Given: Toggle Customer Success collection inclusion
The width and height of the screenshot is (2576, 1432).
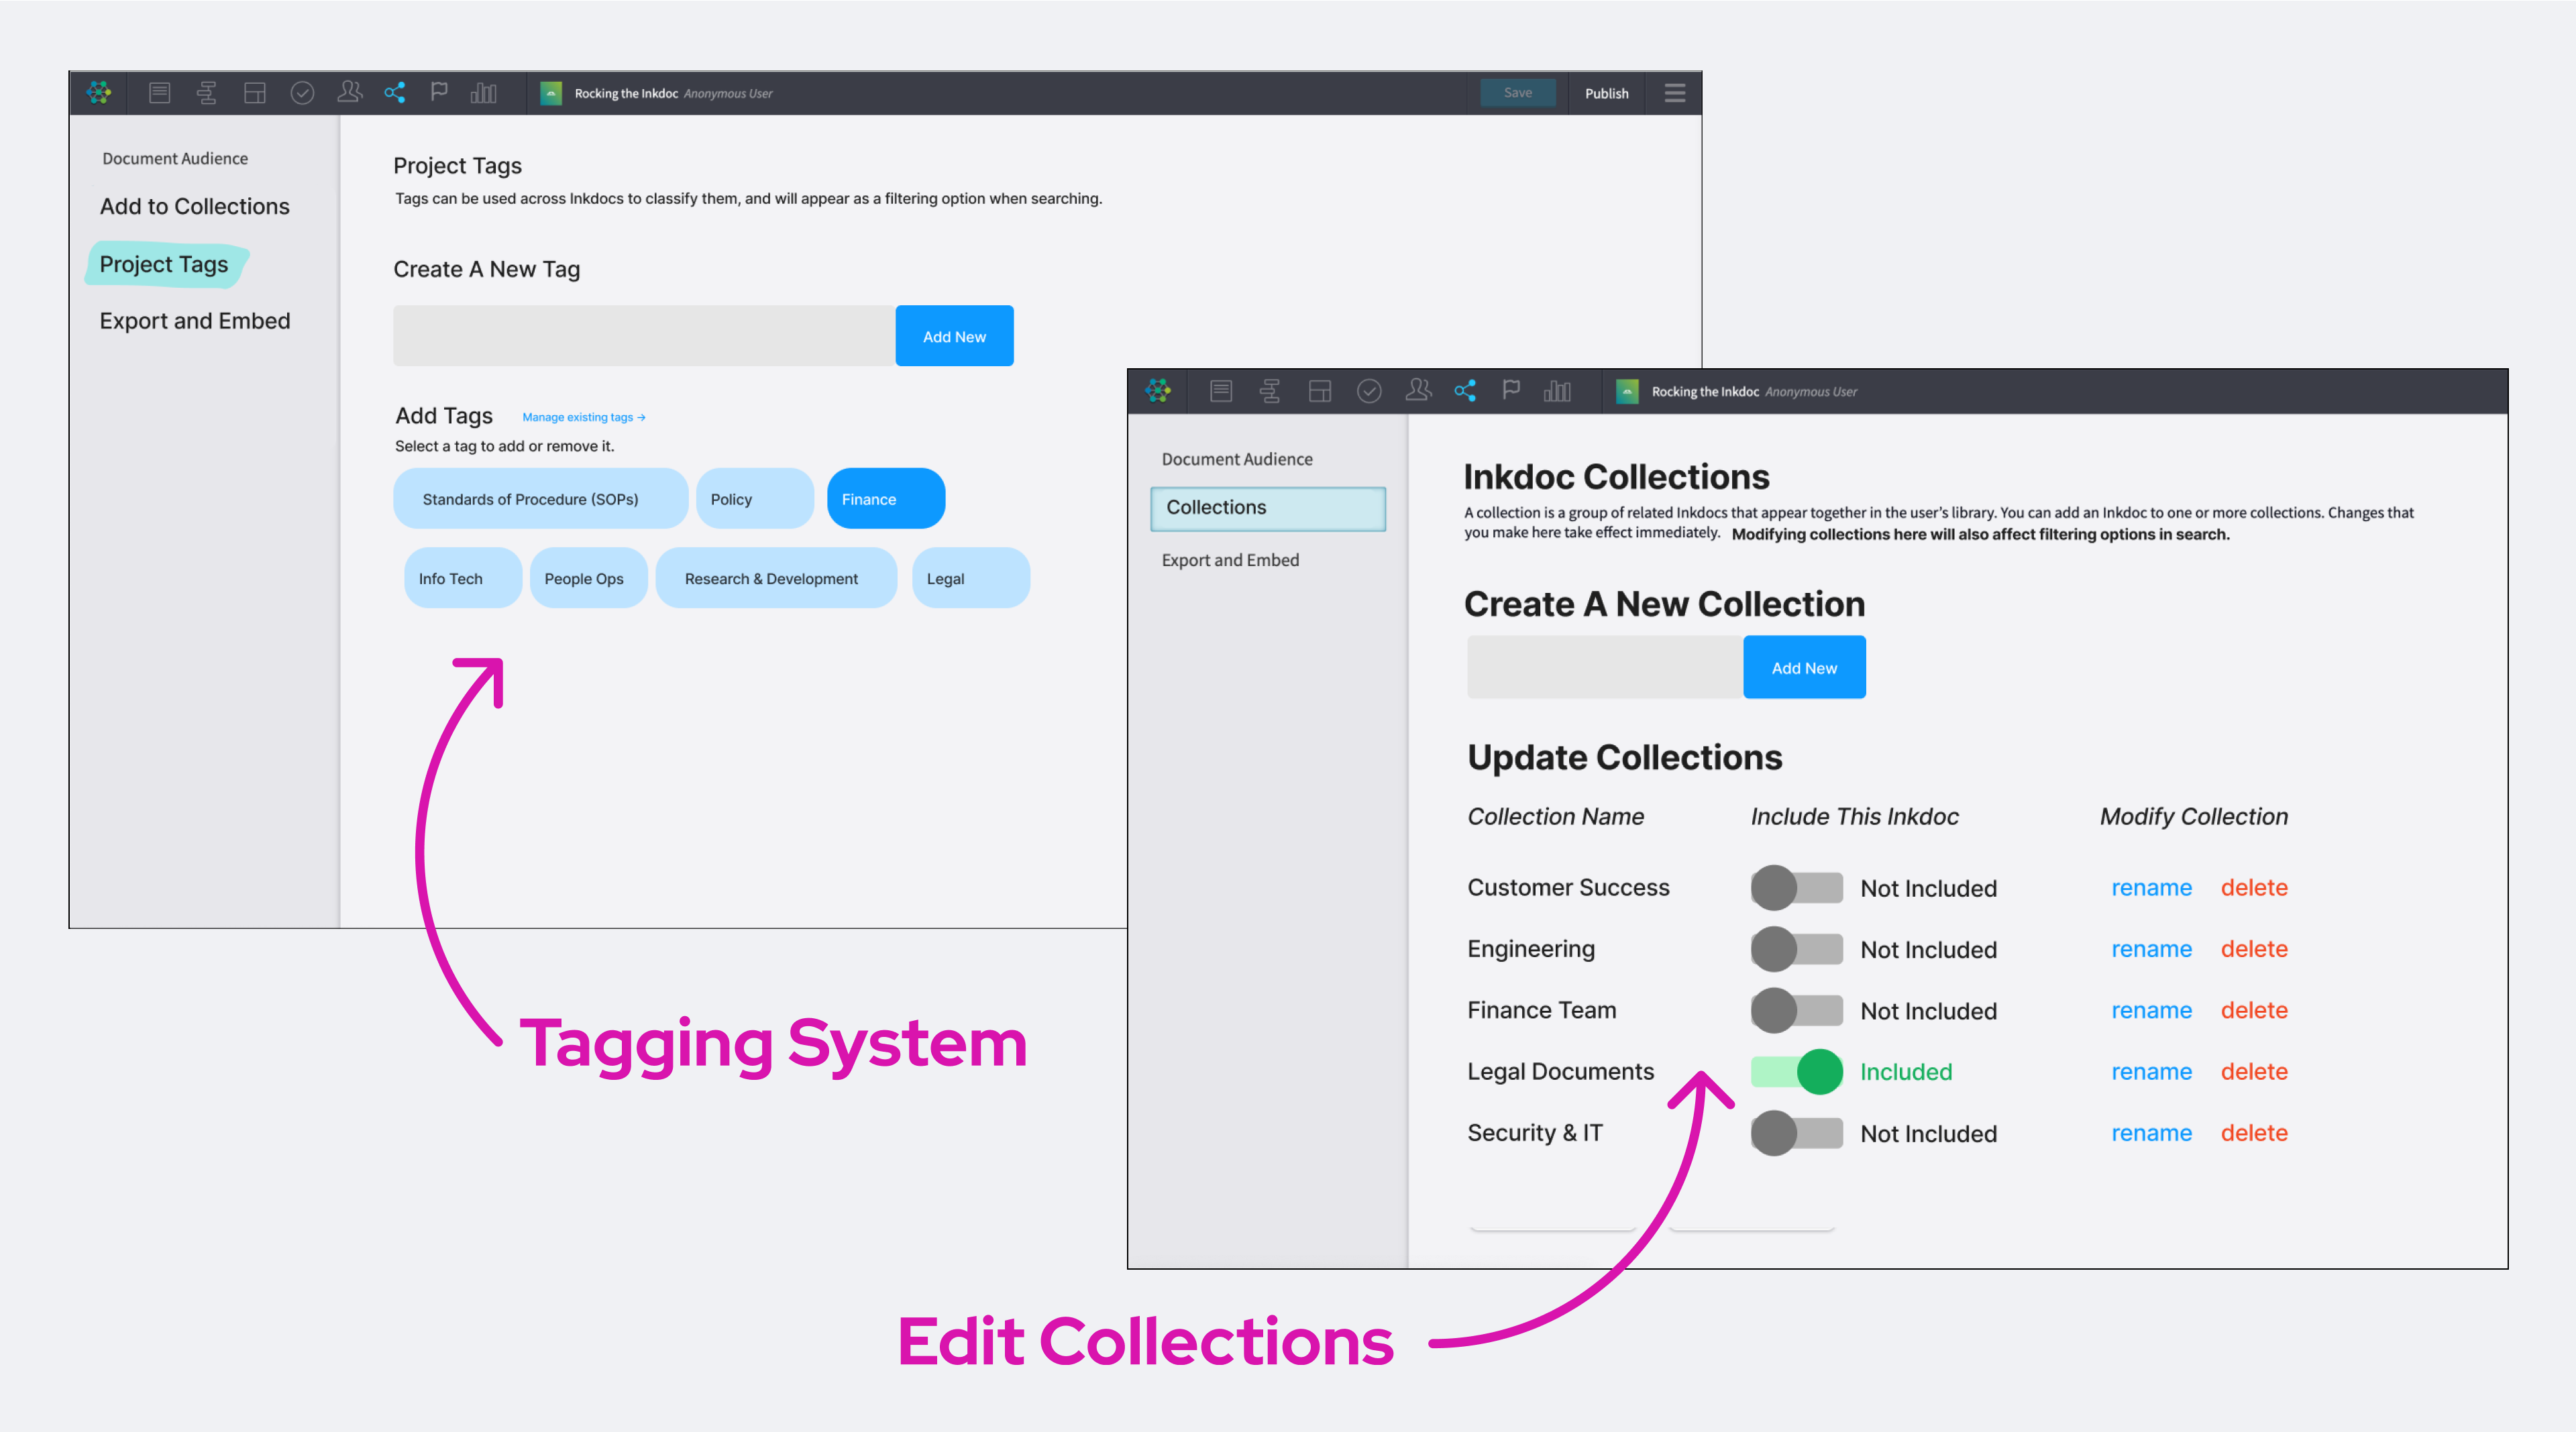Looking at the screenshot, I should click(1796, 888).
